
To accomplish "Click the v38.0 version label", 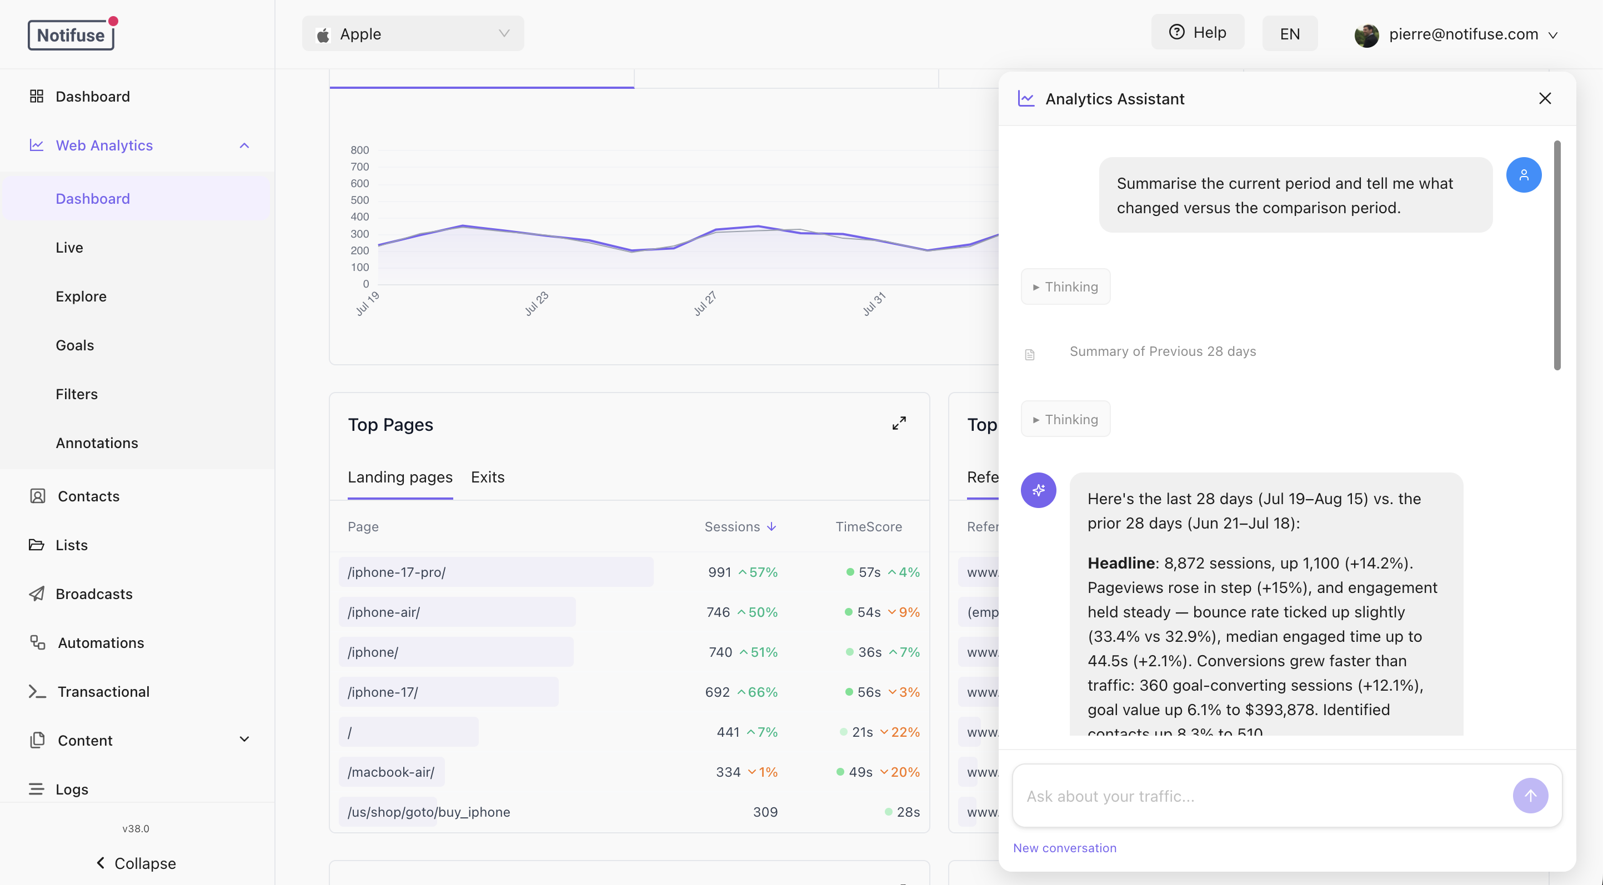I will 136,828.
